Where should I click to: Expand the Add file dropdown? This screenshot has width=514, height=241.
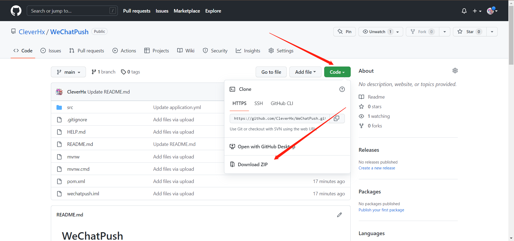305,72
